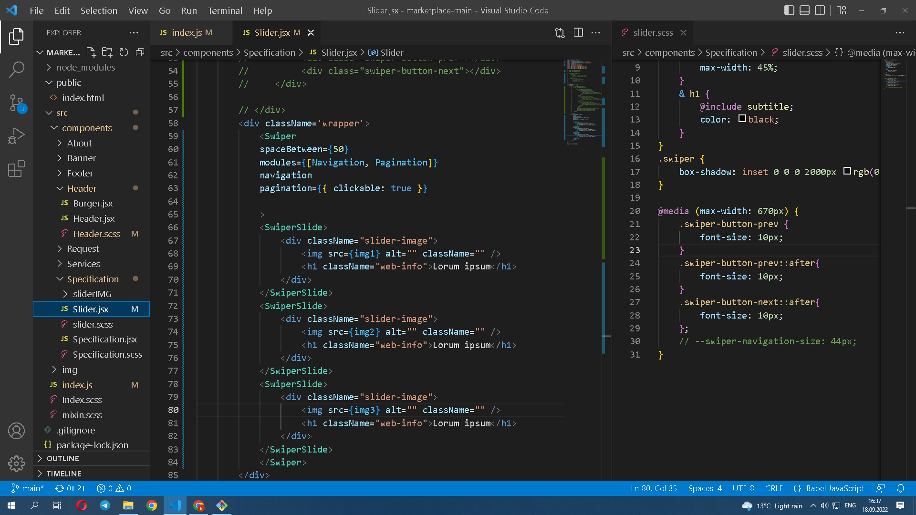Open the Run and Debug panel
The height and width of the screenshot is (515, 916).
[17, 135]
